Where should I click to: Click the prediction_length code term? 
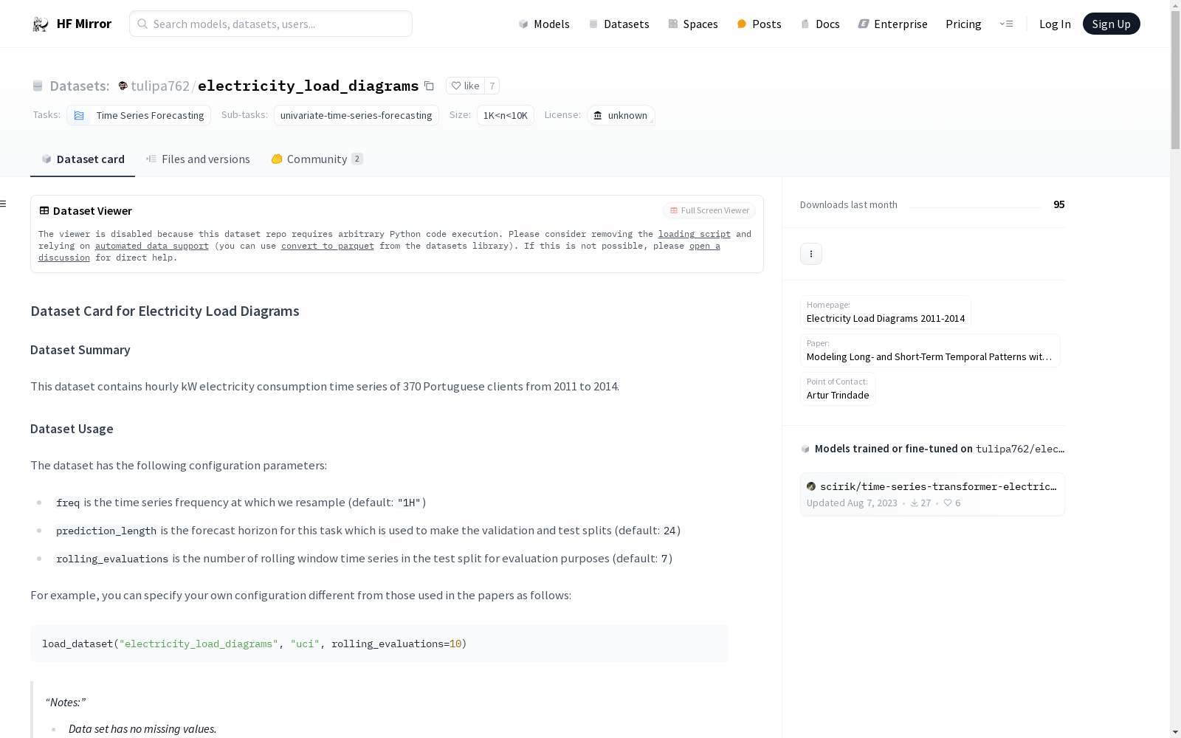click(x=106, y=531)
